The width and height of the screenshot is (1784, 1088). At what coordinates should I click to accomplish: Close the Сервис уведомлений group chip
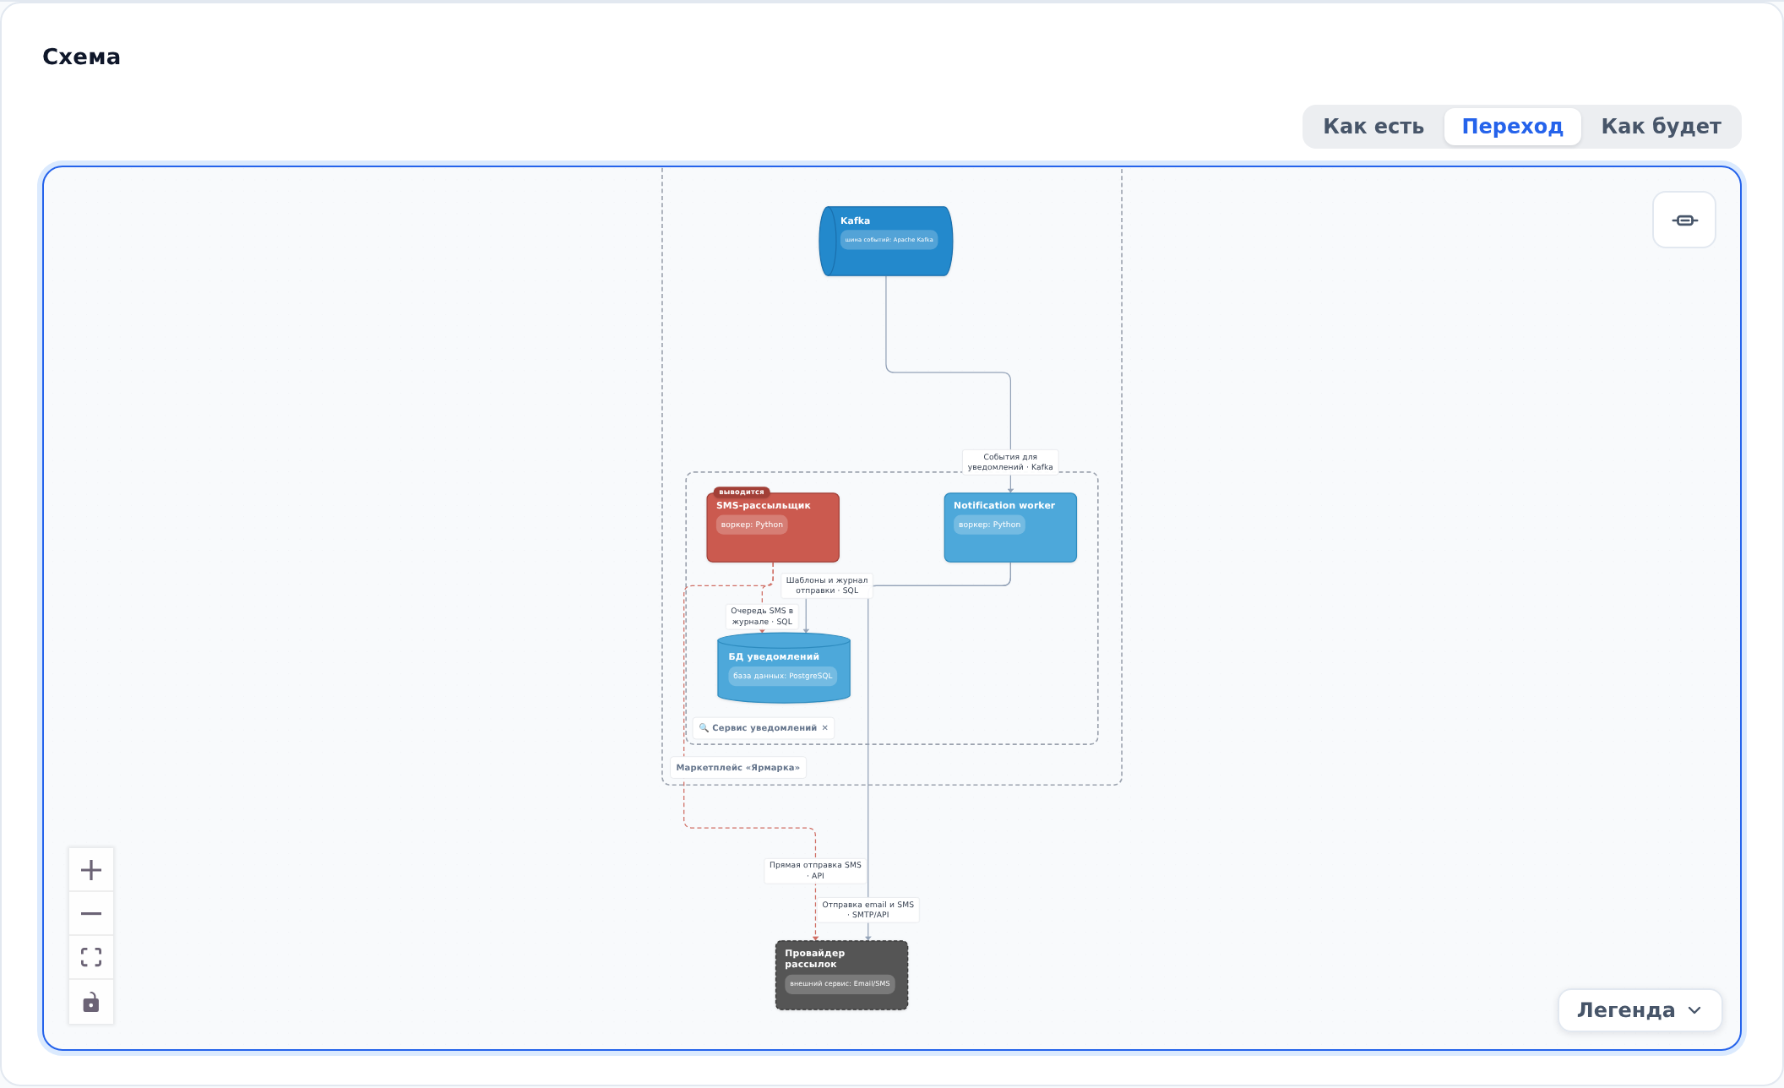point(825,728)
